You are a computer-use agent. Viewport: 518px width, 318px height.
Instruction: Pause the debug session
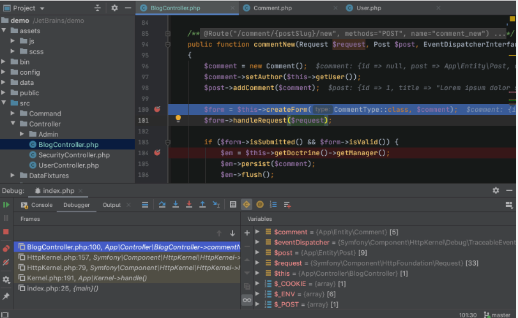[6, 218]
